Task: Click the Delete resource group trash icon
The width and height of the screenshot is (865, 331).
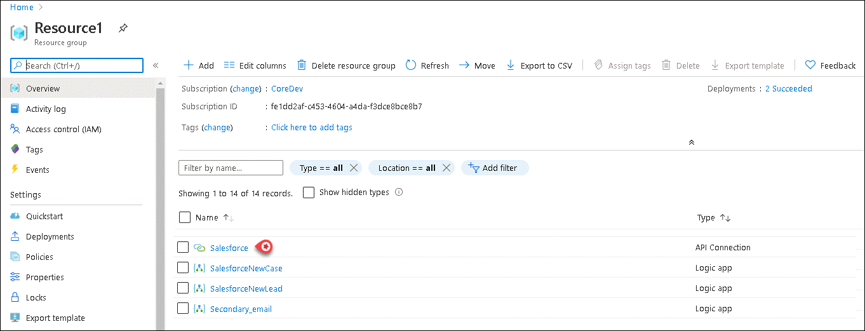Action: tap(302, 65)
